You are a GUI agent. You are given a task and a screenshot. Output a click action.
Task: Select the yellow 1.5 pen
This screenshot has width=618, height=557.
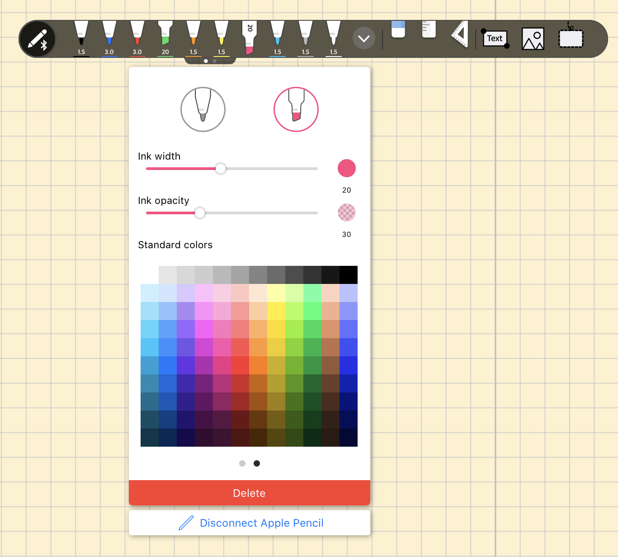[x=222, y=38]
